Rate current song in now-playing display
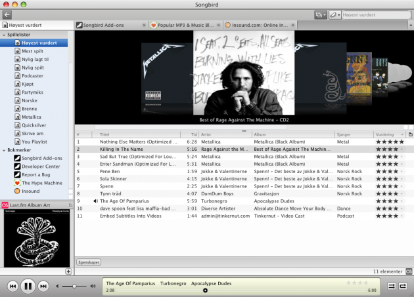 (x=360, y=283)
